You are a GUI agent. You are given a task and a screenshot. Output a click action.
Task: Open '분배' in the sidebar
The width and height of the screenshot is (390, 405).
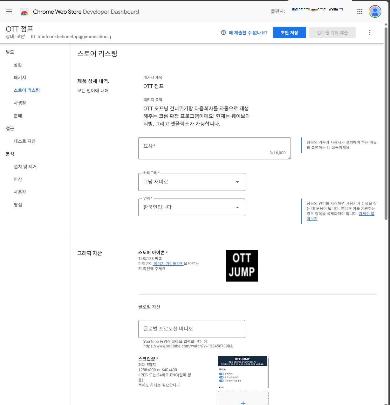tap(18, 116)
